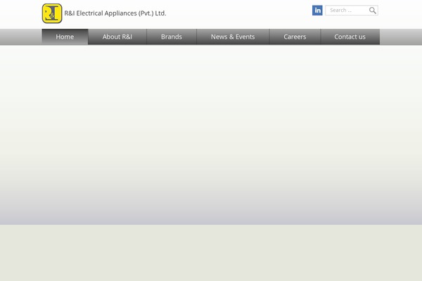The width and height of the screenshot is (422, 281).
Task: Open the Careers menu item
Action: click(x=295, y=37)
